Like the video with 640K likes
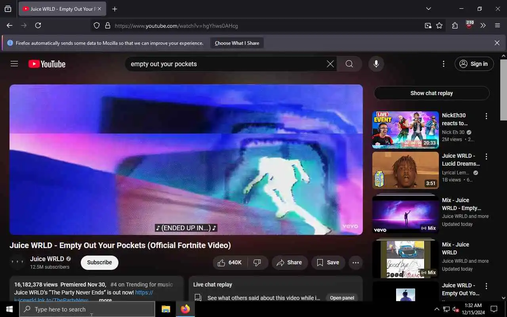Screen dimensions: 507x317 pyautogui.click(x=230, y=262)
